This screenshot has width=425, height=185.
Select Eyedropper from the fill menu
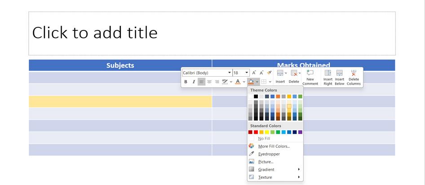[x=269, y=154]
